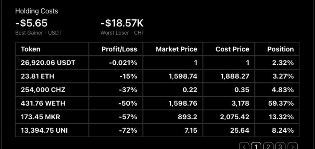
Task: Jump to page 3 of holdings
Action: (281, 146)
